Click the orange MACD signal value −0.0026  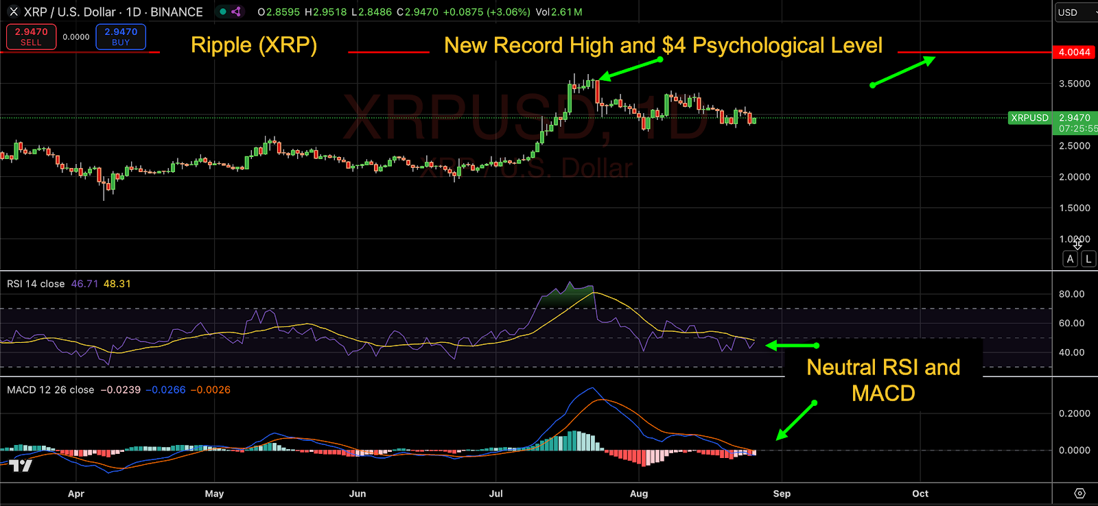coord(210,390)
